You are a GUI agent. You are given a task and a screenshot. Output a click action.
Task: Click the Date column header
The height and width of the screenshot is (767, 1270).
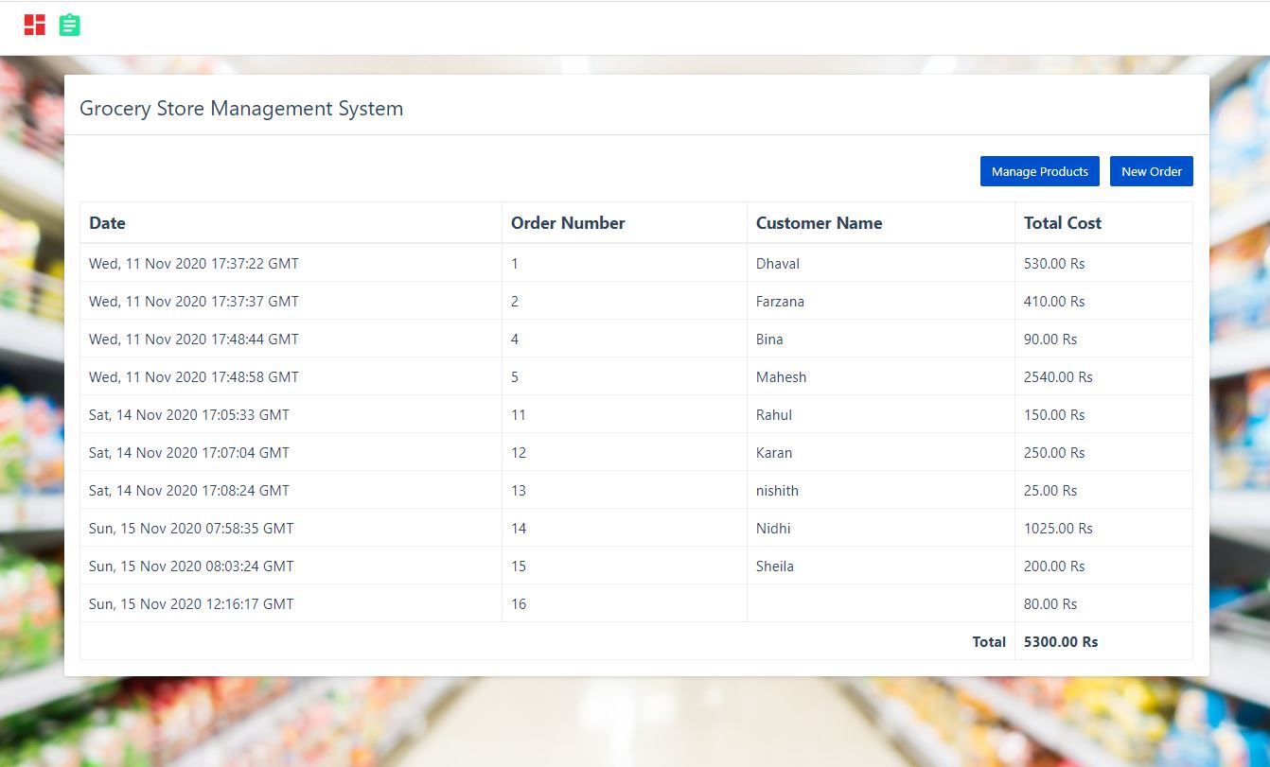107,223
